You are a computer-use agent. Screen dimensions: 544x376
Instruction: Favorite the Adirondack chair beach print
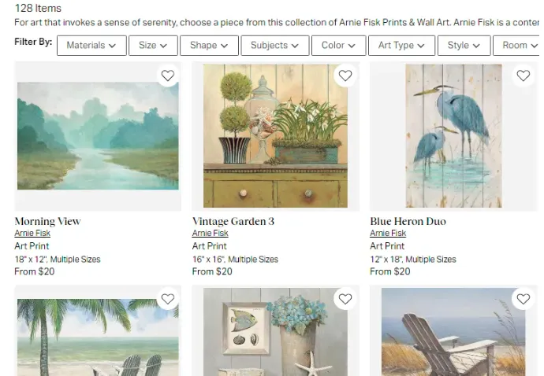[x=523, y=299]
